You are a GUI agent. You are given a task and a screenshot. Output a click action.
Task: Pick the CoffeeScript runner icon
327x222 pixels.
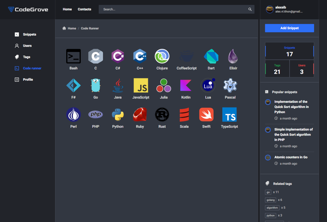(x=187, y=56)
